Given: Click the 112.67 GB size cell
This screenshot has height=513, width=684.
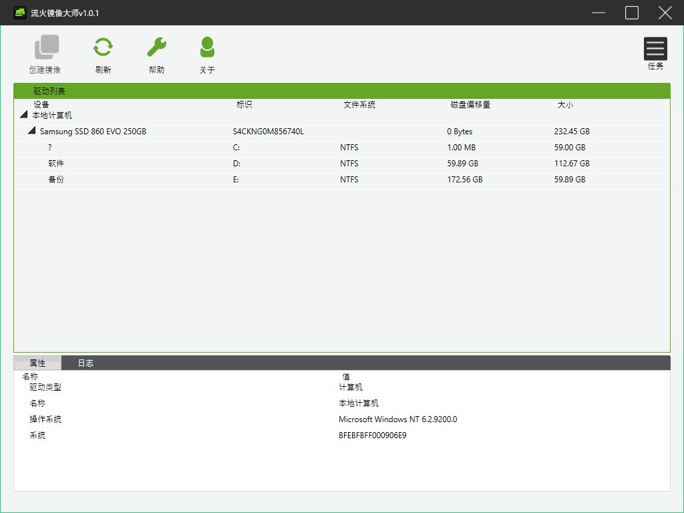Looking at the screenshot, I should [572, 164].
